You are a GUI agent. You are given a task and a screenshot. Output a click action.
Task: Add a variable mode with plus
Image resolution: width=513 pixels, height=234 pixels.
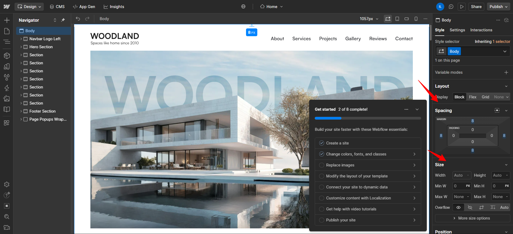pos(506,72)
